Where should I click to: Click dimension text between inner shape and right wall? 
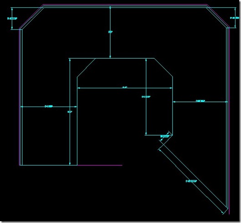[x=200, y=101]
